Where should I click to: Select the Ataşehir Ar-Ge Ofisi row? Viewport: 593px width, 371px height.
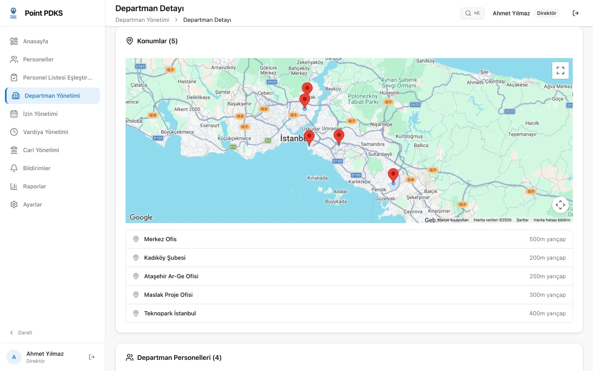[349, 276]
